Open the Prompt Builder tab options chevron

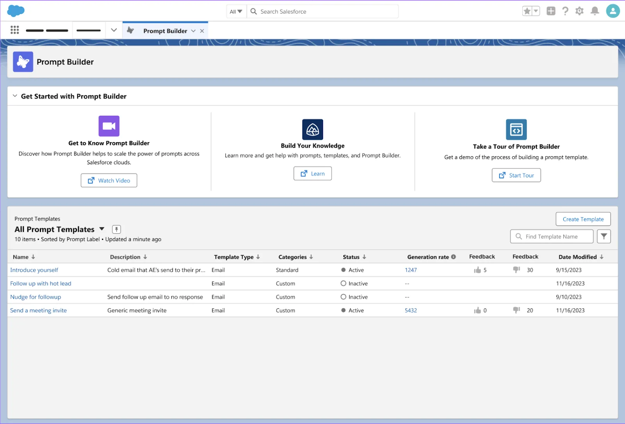(193, 31)
